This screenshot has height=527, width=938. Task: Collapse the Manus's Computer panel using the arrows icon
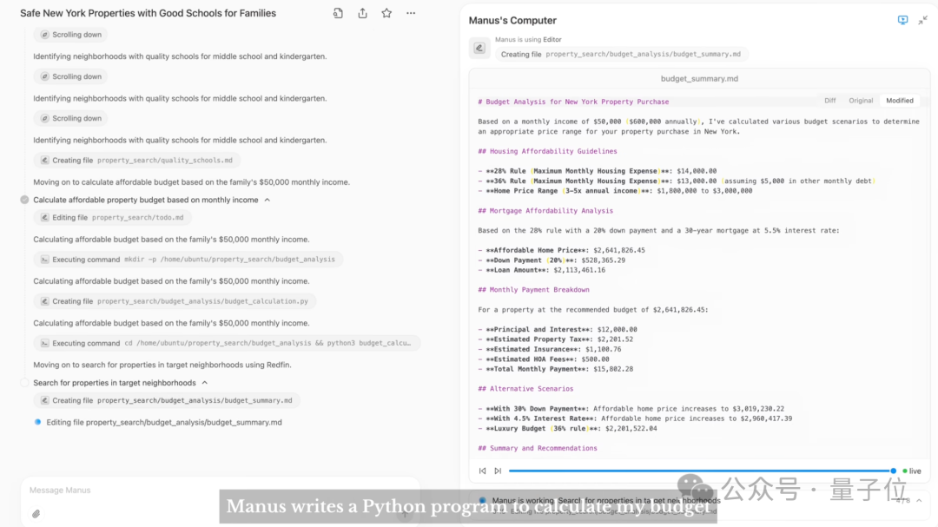[x=923, y=20]
